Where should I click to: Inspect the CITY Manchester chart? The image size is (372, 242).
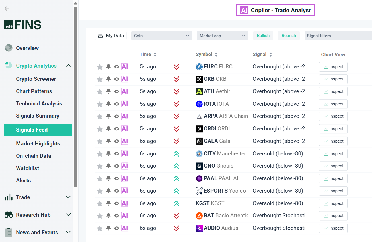pyautogui.click(x=333, y=154)
